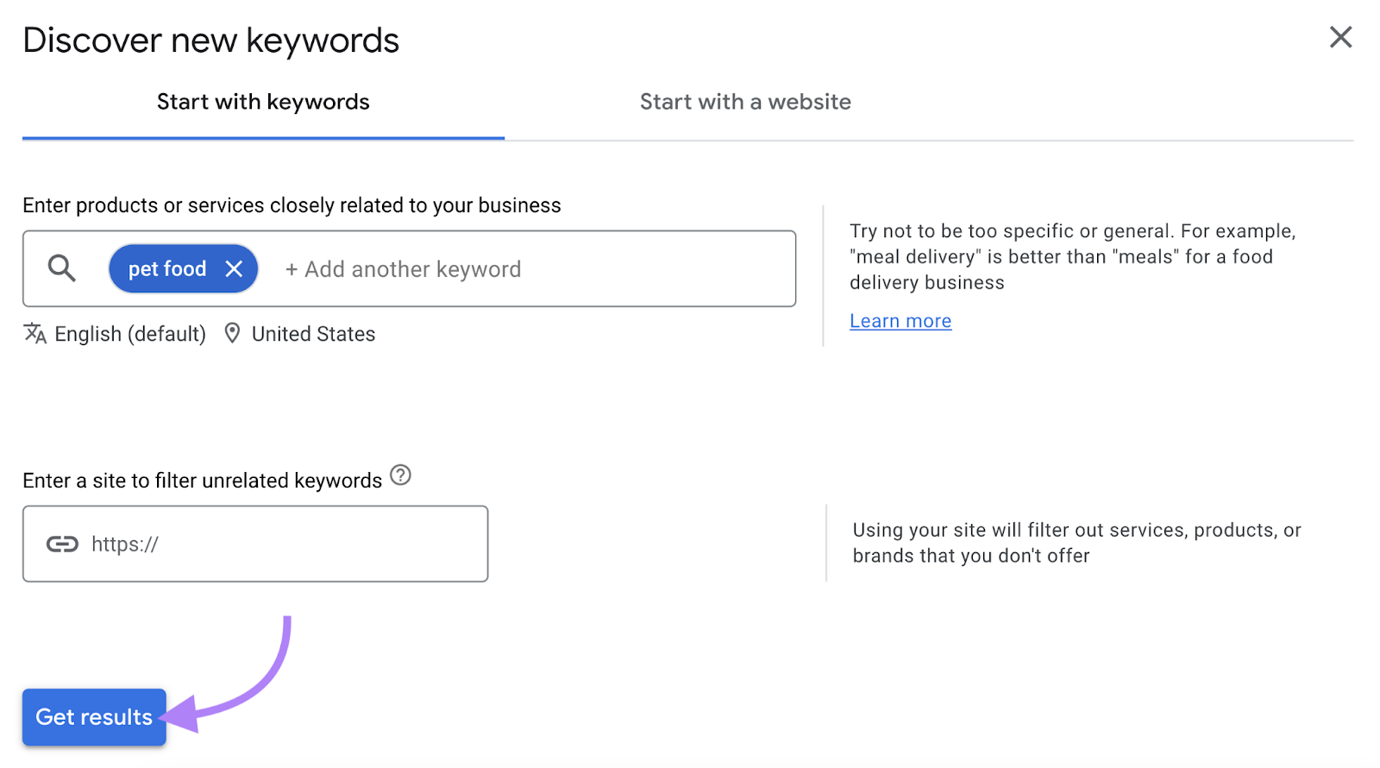Switch to "Start with keywords" tab
This screenshot has height=768, width=1380.
(263, 102)
